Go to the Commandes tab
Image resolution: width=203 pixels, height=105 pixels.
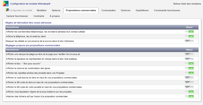[x=108, y=11]
